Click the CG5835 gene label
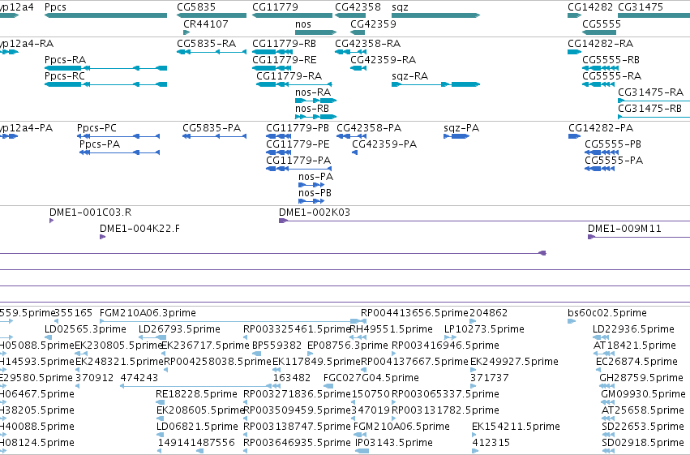The width and height of the screenshot is (690, 455). coord(196,7)
